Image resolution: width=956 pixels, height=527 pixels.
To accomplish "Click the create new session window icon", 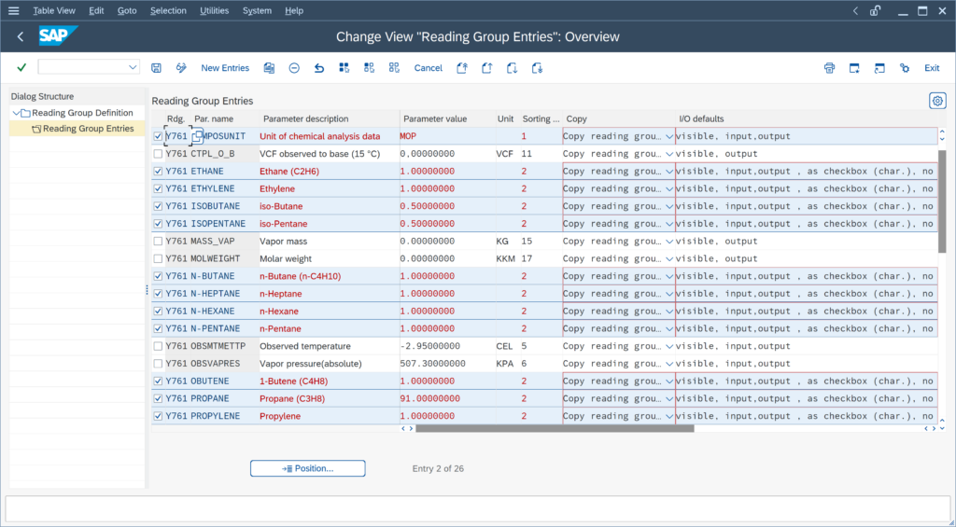I will point(854,68).
